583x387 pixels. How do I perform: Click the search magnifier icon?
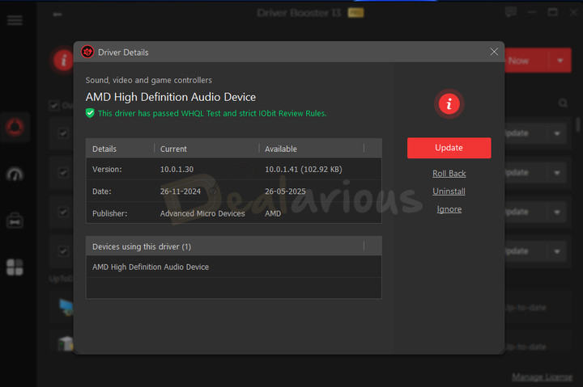tap(564, 103)
